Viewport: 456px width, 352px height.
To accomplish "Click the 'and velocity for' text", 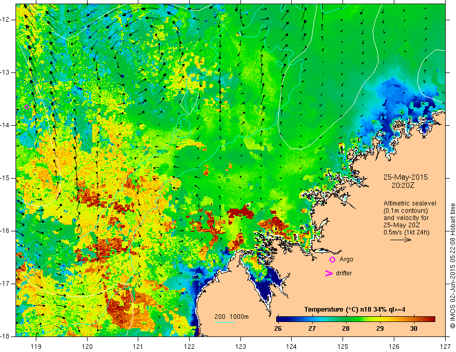I will tap(406, 218).
